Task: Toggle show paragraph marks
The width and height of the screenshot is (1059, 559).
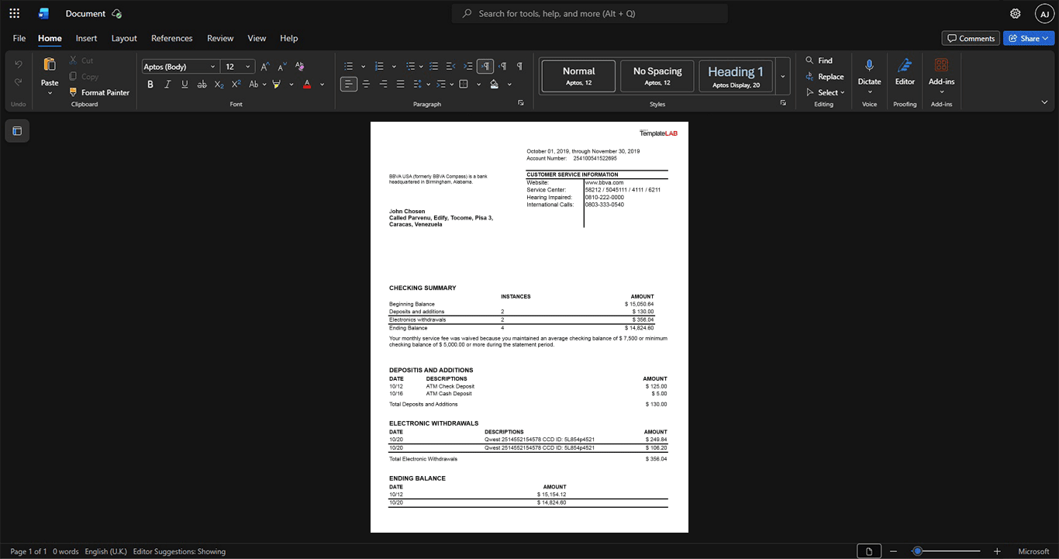Action: point(519,67)
